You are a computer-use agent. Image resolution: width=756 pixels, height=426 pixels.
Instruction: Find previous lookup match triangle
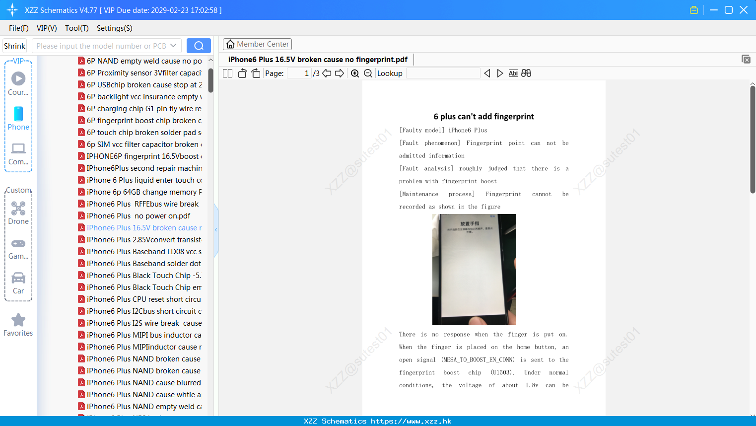pos(487,73)
